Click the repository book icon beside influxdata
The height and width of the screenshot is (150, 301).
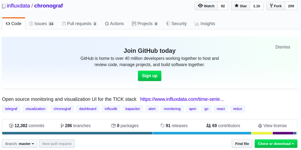(x=4, y=6)
